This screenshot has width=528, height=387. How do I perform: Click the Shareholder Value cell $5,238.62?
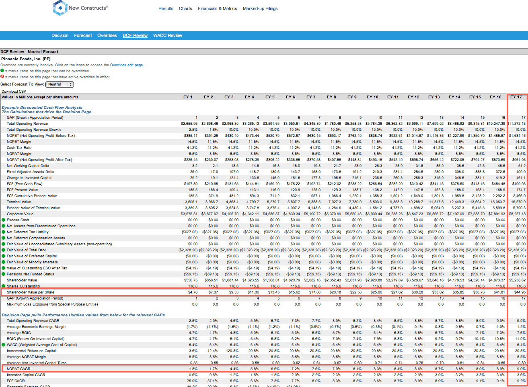tap(517, 280)
